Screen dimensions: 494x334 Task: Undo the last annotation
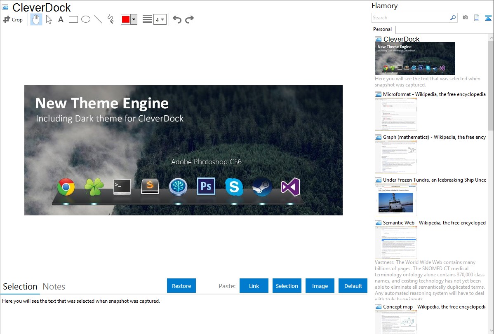coord(177,19)
